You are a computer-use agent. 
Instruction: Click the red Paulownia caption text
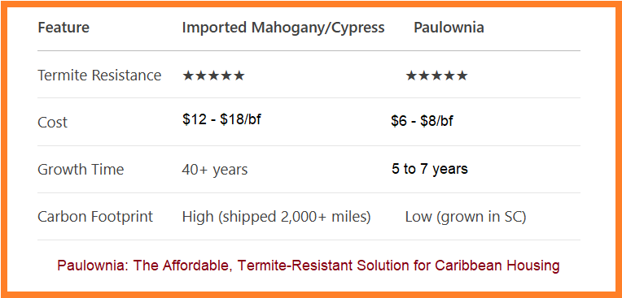pos(309,266)
